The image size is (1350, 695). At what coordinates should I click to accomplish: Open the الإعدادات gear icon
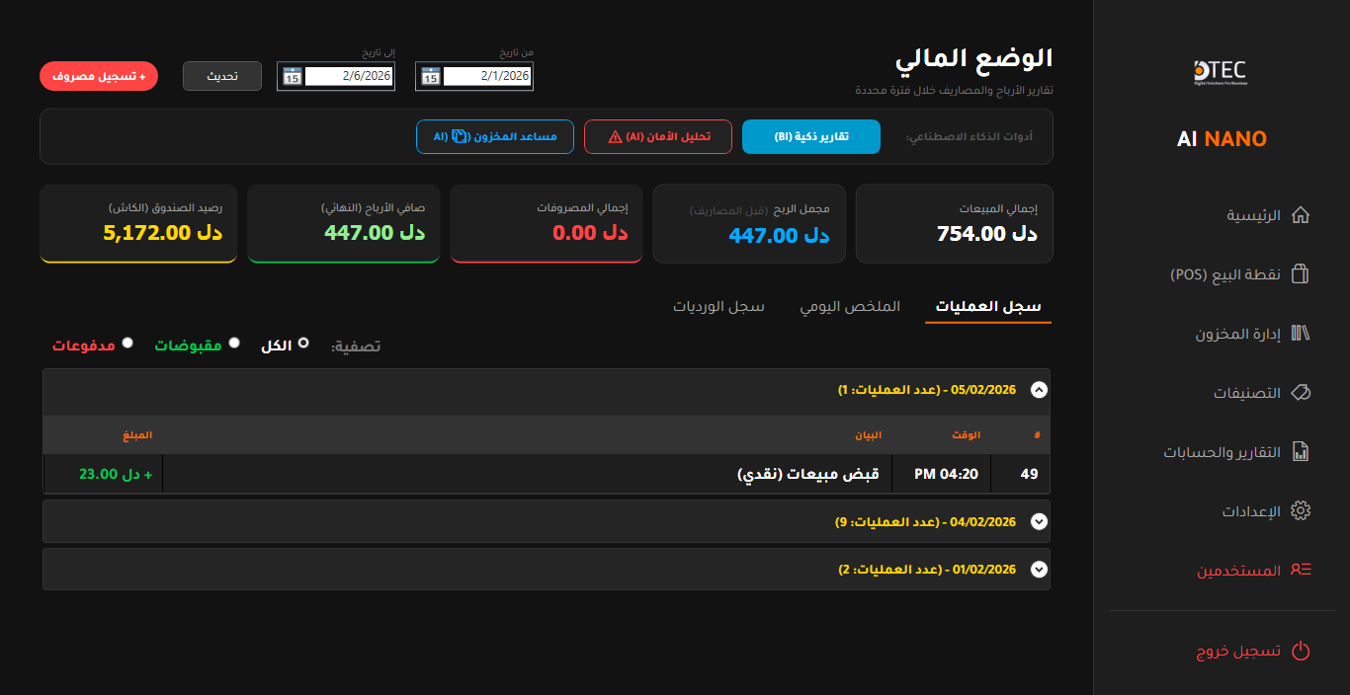tap(1300, 510)
